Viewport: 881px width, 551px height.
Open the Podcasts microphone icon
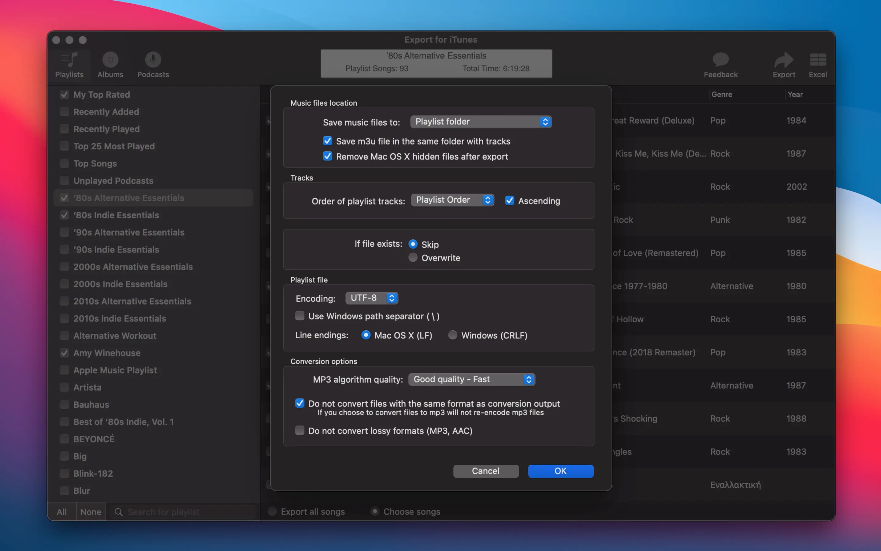click(x=153, y=60)
